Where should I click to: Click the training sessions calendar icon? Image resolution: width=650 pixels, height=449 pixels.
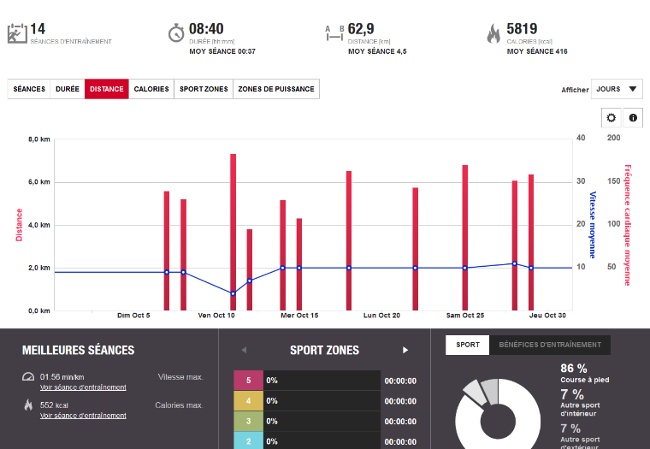coord(16,33)
